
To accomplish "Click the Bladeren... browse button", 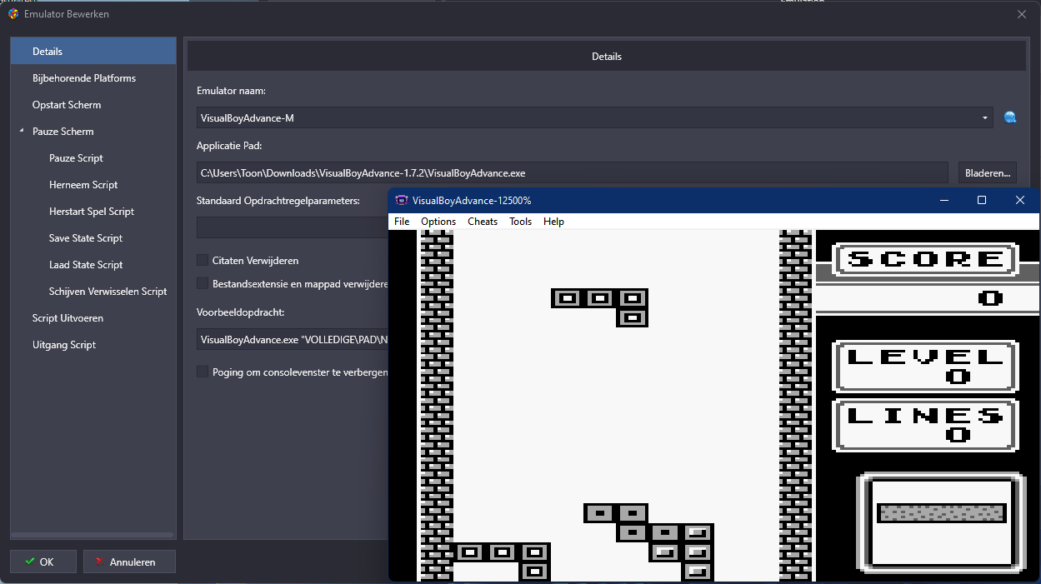I will coord(987,172).
